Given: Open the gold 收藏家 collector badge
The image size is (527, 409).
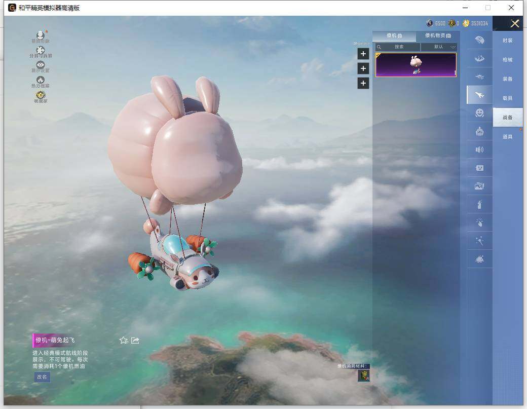Looking at the screenshot, I should point(41,97).
